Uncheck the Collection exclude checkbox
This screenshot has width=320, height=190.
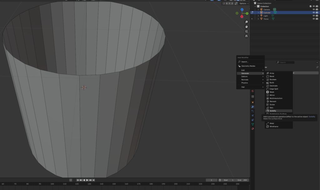pyautogui.click(x=310, y=6)
